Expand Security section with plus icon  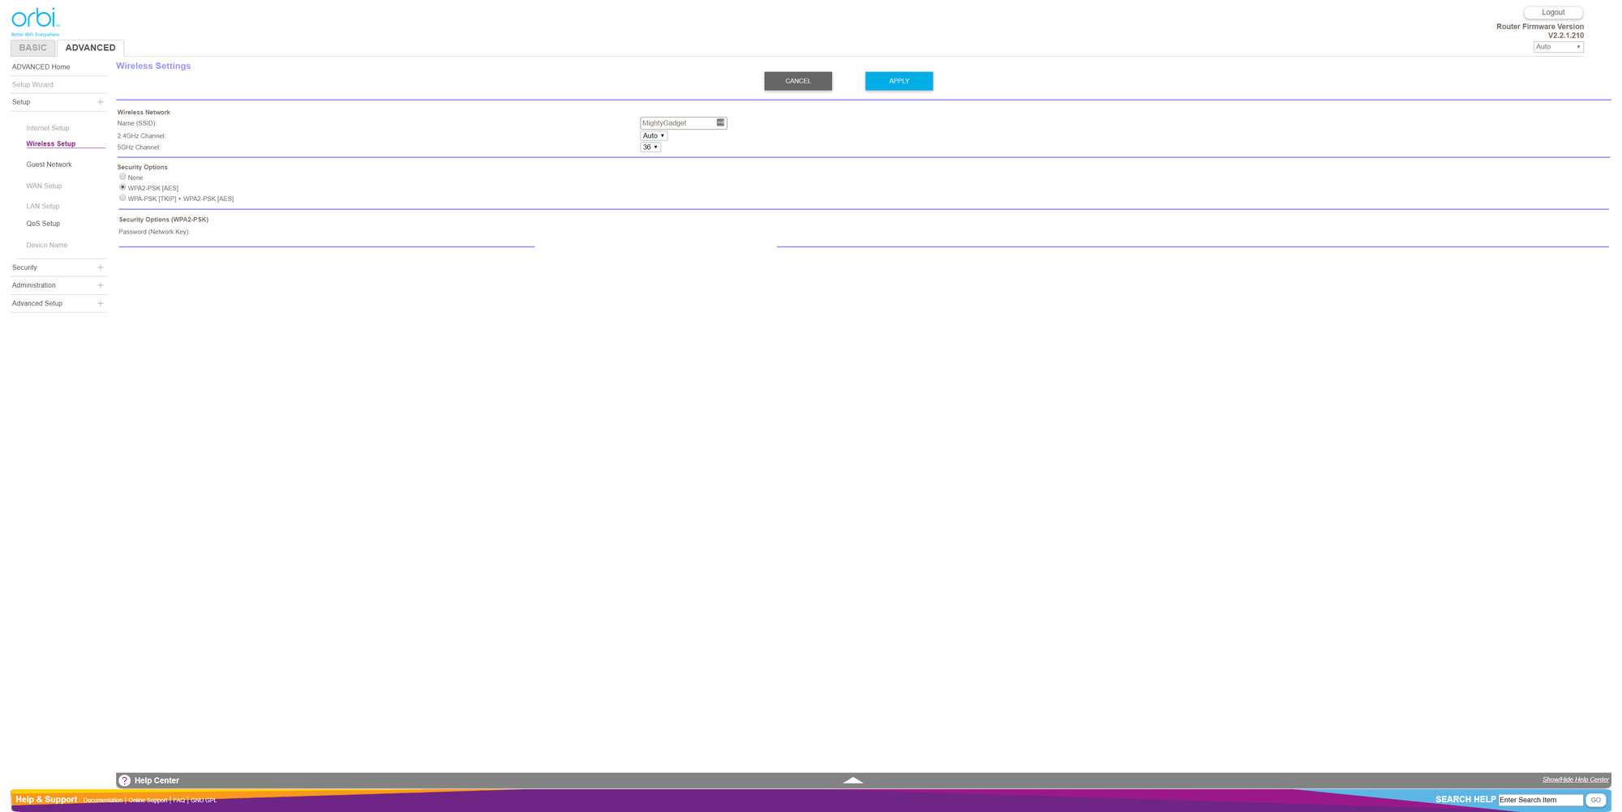(101, 267)
